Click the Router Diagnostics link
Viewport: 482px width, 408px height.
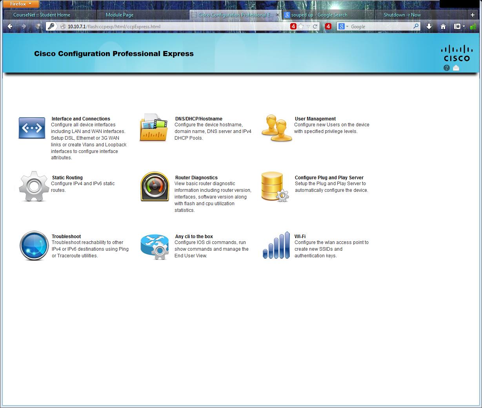click(x=196, y=177)
